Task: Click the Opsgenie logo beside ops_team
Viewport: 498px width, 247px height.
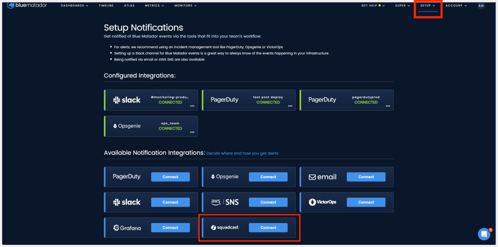Action: click(127, 126)
